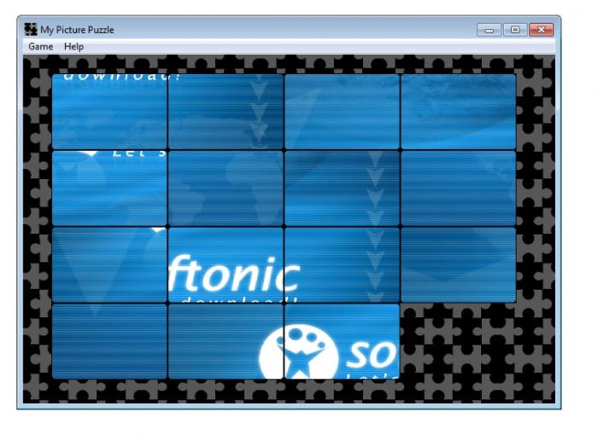
Task: Click the tile showing the Africa map silhouette
Action: pyautogui.click(x=226, y=189)
